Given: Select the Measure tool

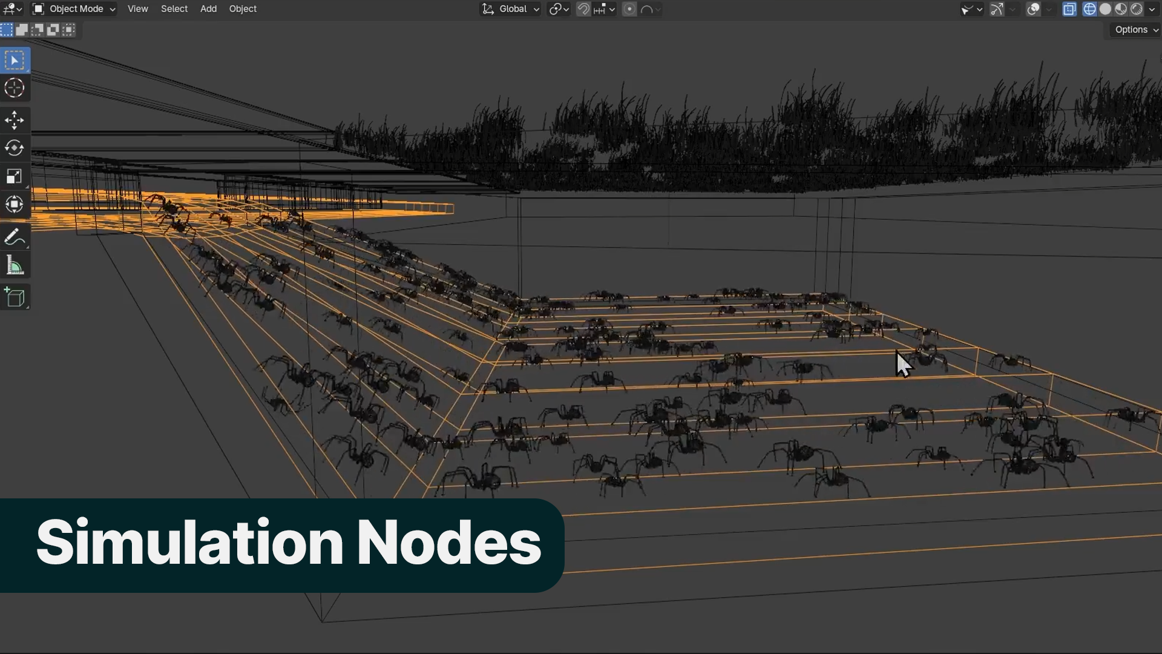Looking at the screenshot, I should (x=15, y=265).
